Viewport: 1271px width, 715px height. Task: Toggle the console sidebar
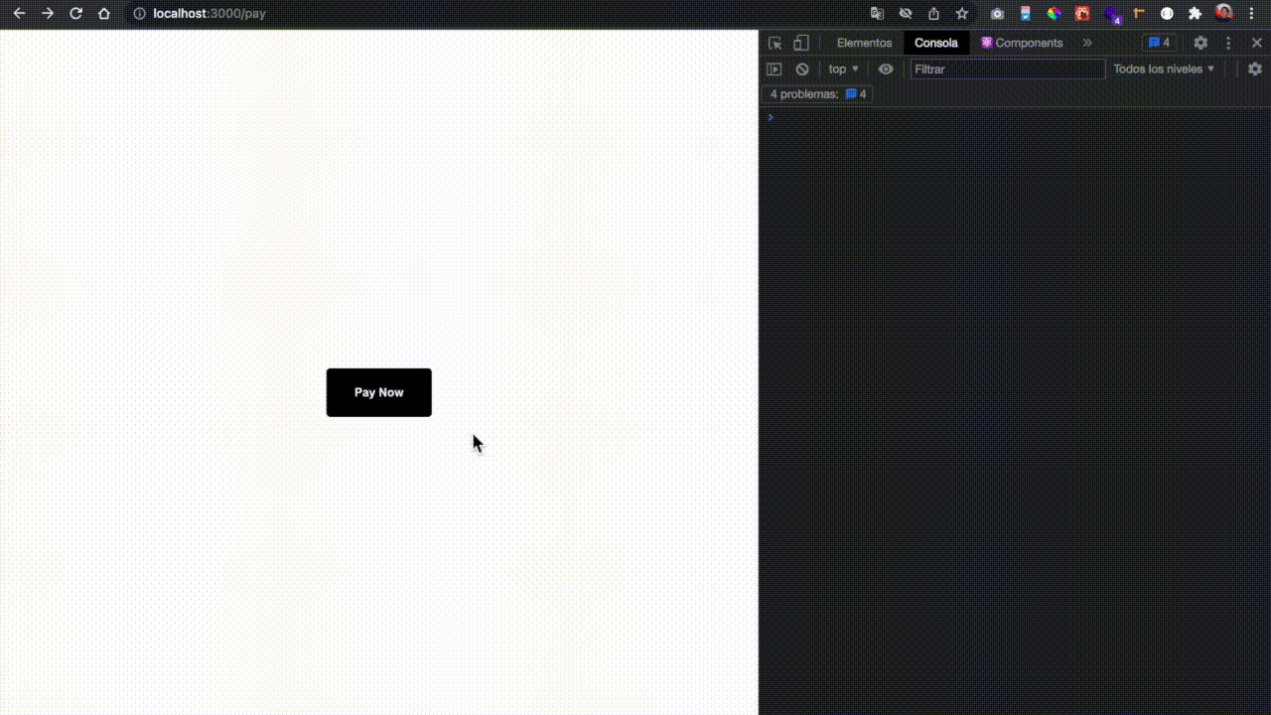pos(775,69)
